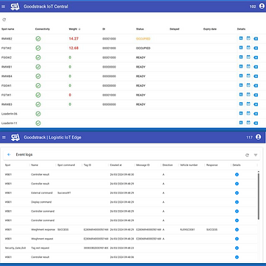Click the Connectivity column header
266x266 pixels.
tap(43, 29)
